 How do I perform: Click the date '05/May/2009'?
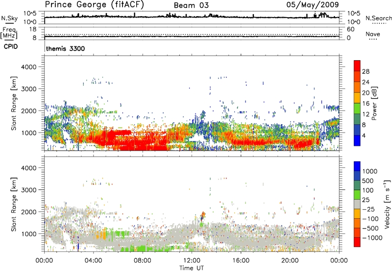coord(313,5)
